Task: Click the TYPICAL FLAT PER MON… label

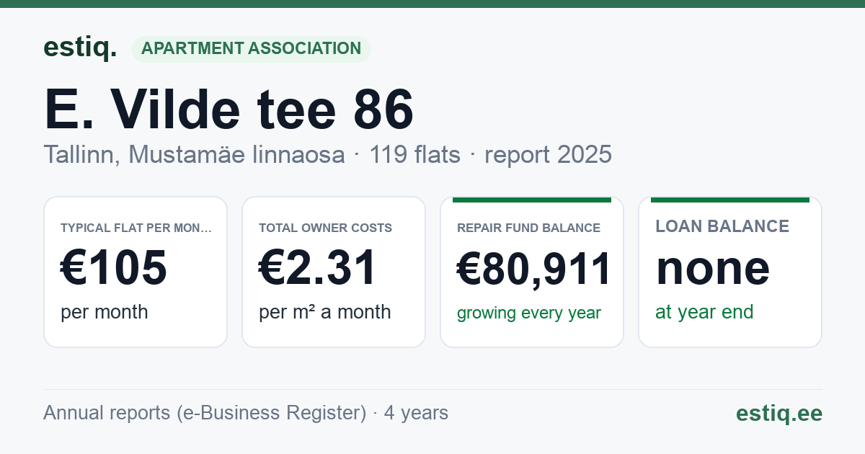Action: click(136, 228)
